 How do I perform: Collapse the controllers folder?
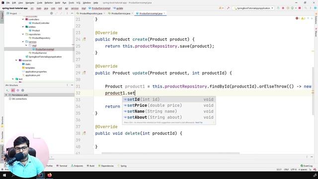pos(23,19)
